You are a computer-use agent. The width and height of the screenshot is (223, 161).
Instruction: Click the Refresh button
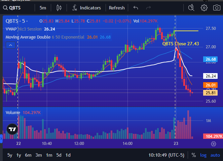coord(117,8)
